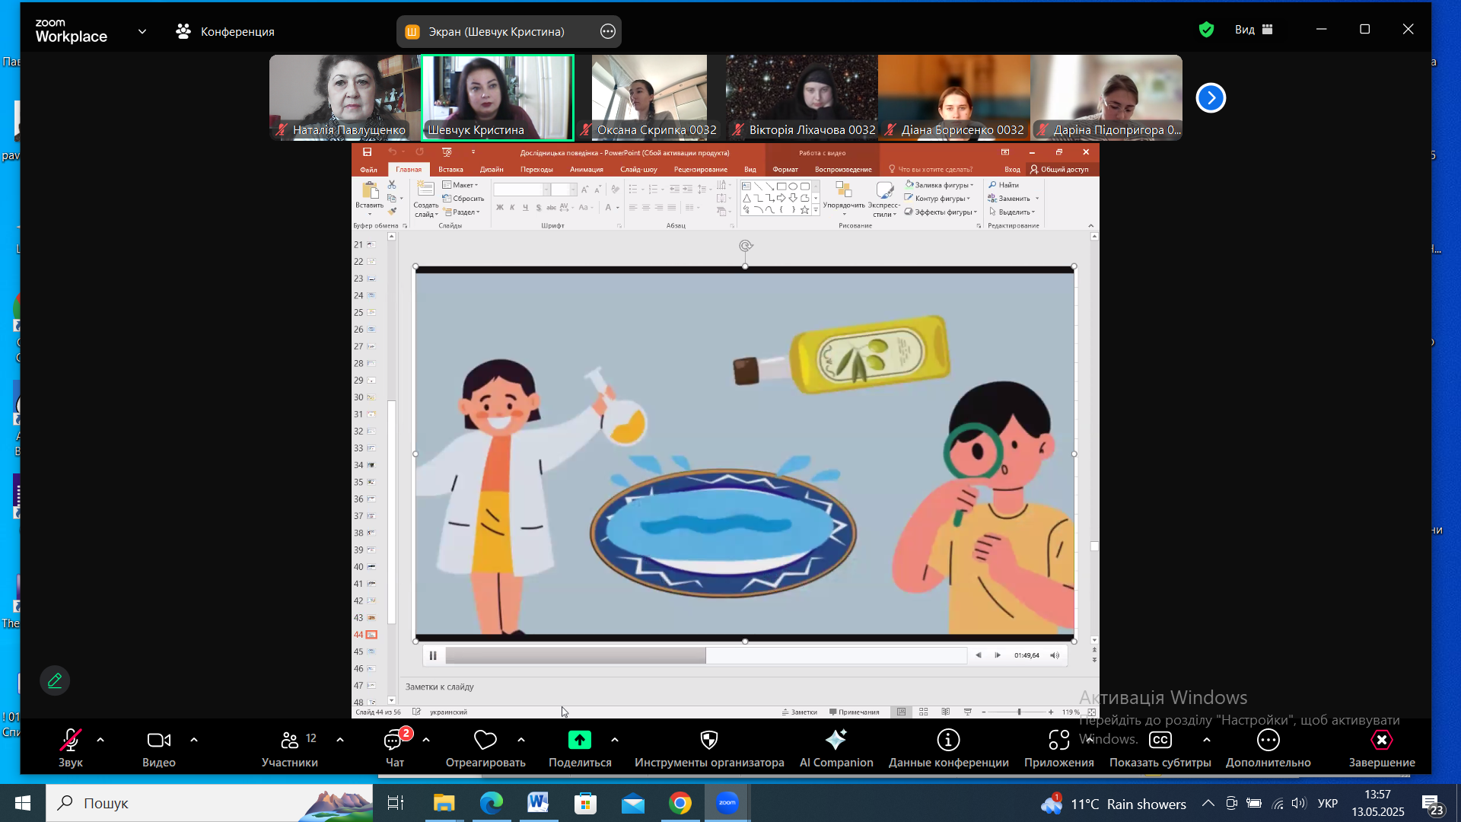Open the Чат chat panel
The image size is (1461, 822).
point(395,747)
